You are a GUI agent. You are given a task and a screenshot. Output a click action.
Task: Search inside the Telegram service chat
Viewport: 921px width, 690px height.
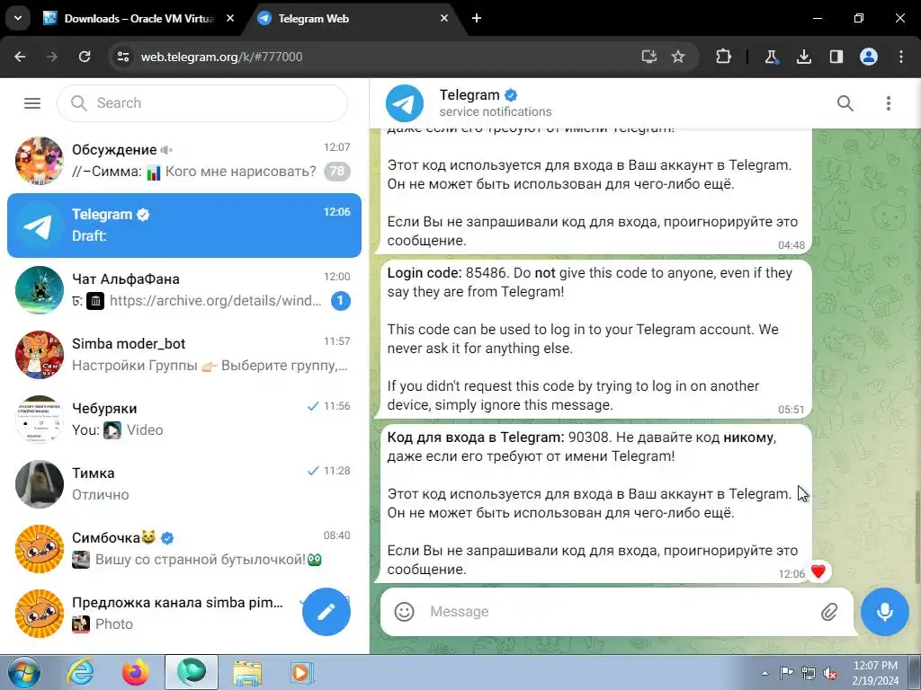[x=845, y=103]
